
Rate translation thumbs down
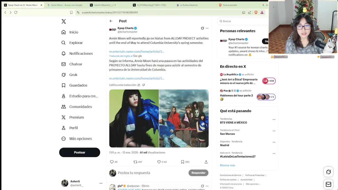143,85
